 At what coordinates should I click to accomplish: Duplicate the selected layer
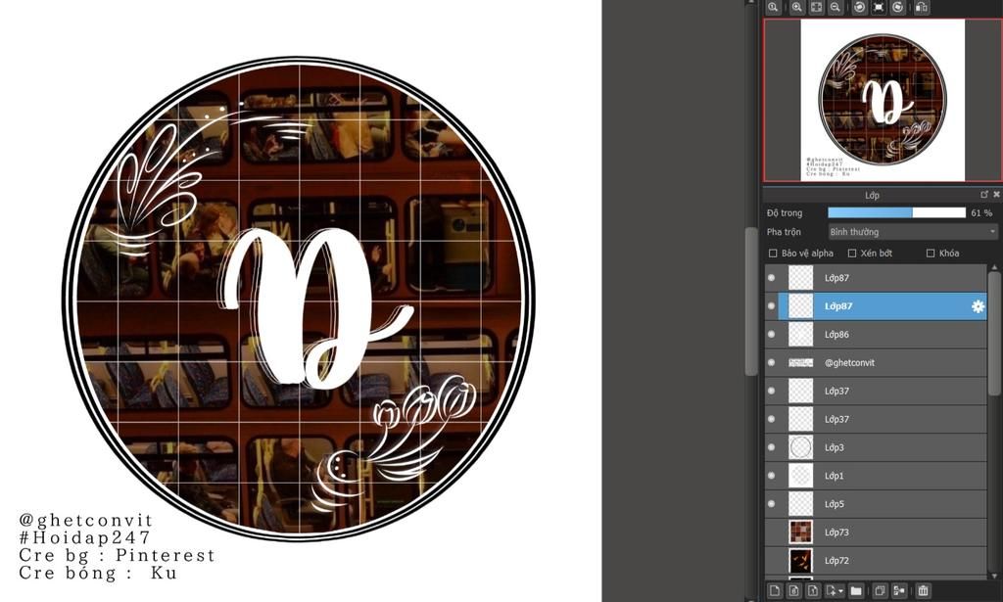click(x=881, y=590)
